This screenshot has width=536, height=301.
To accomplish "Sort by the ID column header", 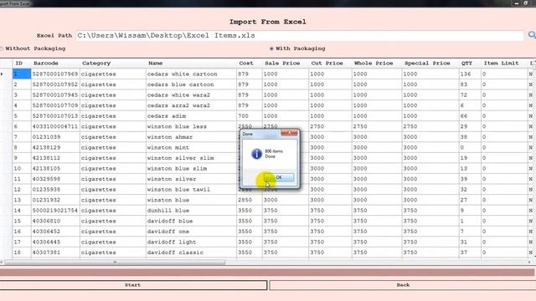I will [22, 64].
